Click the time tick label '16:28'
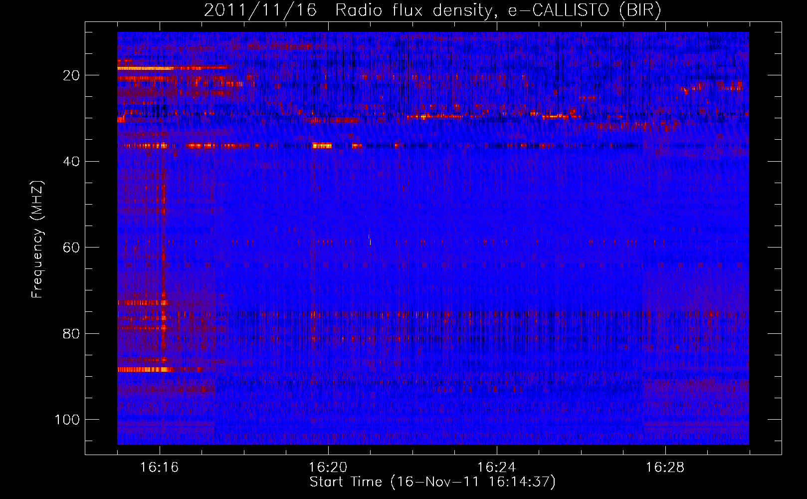 [665, 468]
